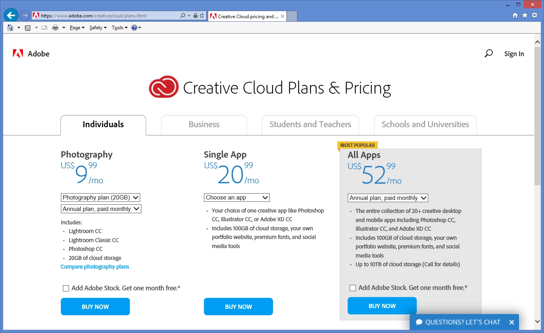This screenshot has width=544, height=333.
Task: Click the scrollbar down arrow
Action: pos(537,321)
